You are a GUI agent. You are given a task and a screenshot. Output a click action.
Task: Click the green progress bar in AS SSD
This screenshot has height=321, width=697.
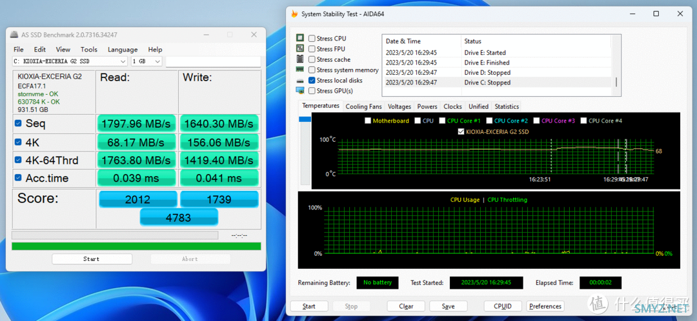coord(136,246)
